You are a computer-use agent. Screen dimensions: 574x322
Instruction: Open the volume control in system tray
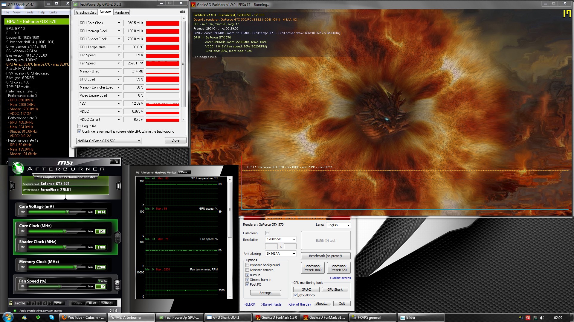[x=542, y=318]
